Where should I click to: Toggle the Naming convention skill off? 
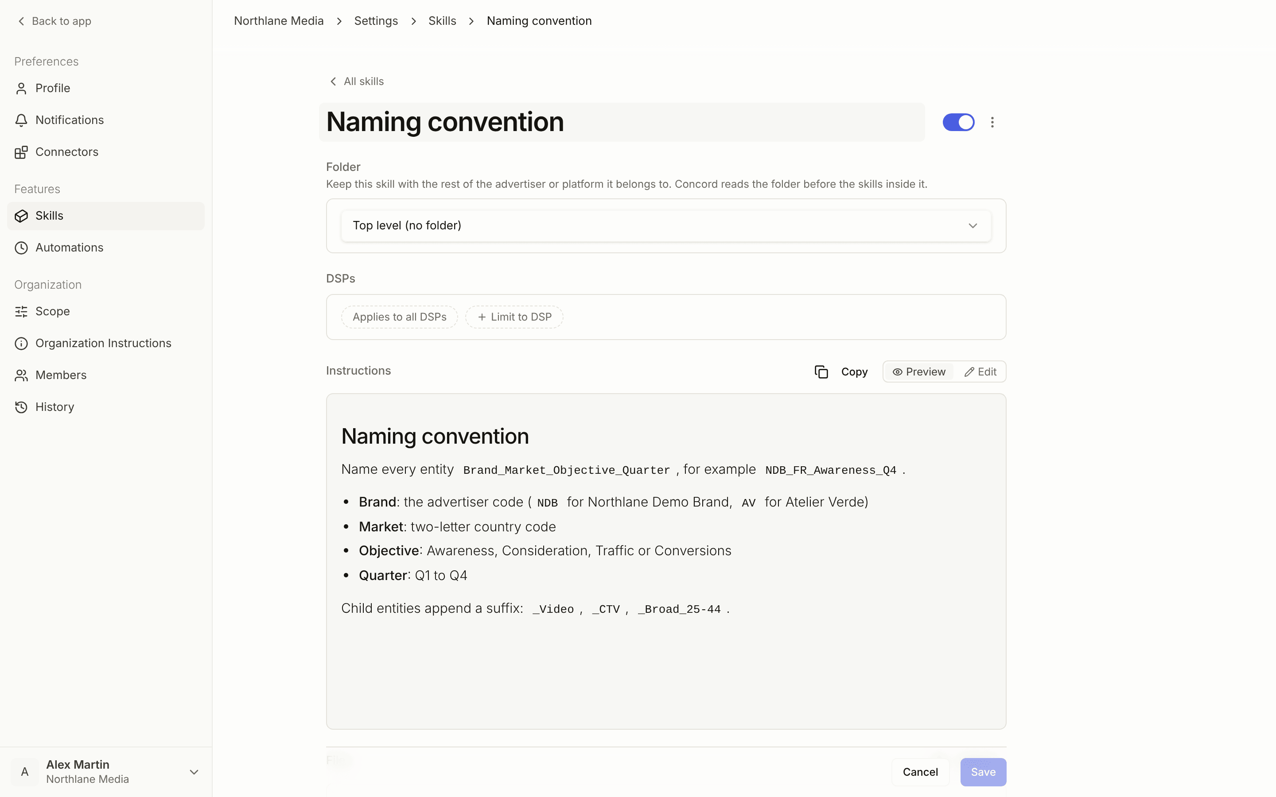coord(958,122)
